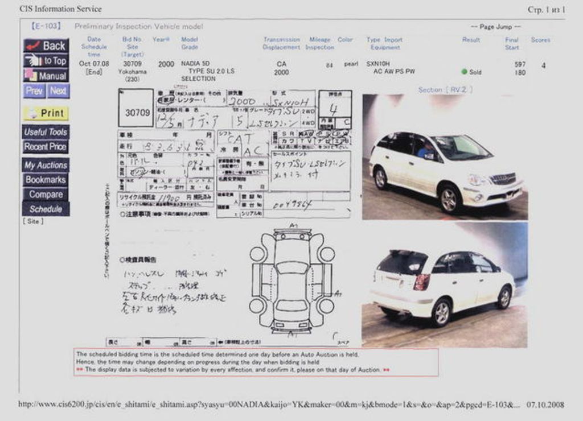Click the 'CA' transmission value
The width and height of the screenshot is (583, 421).
tap(281, 64)
